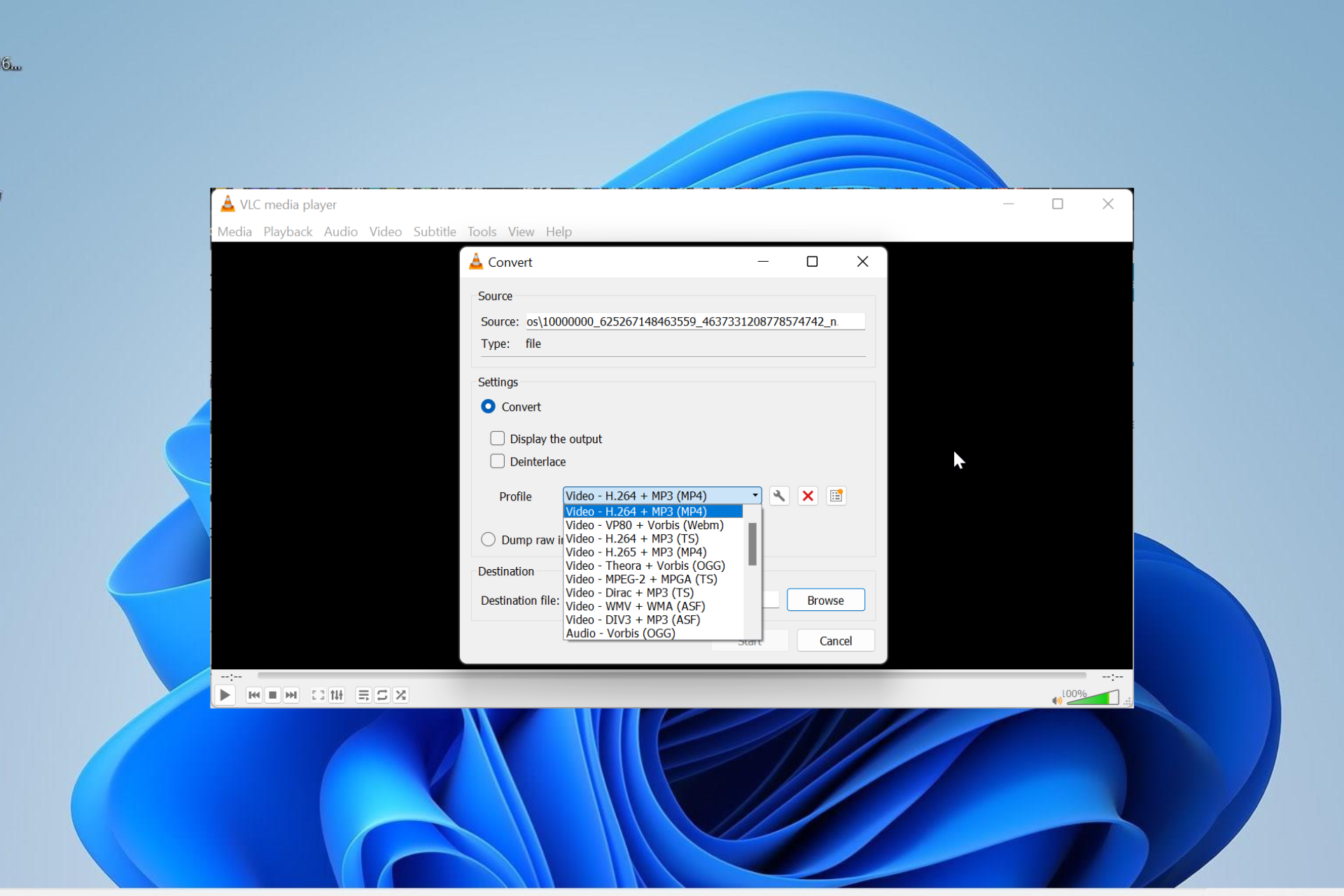Click VLC cone icon in Convert dialog

point(476,262)
